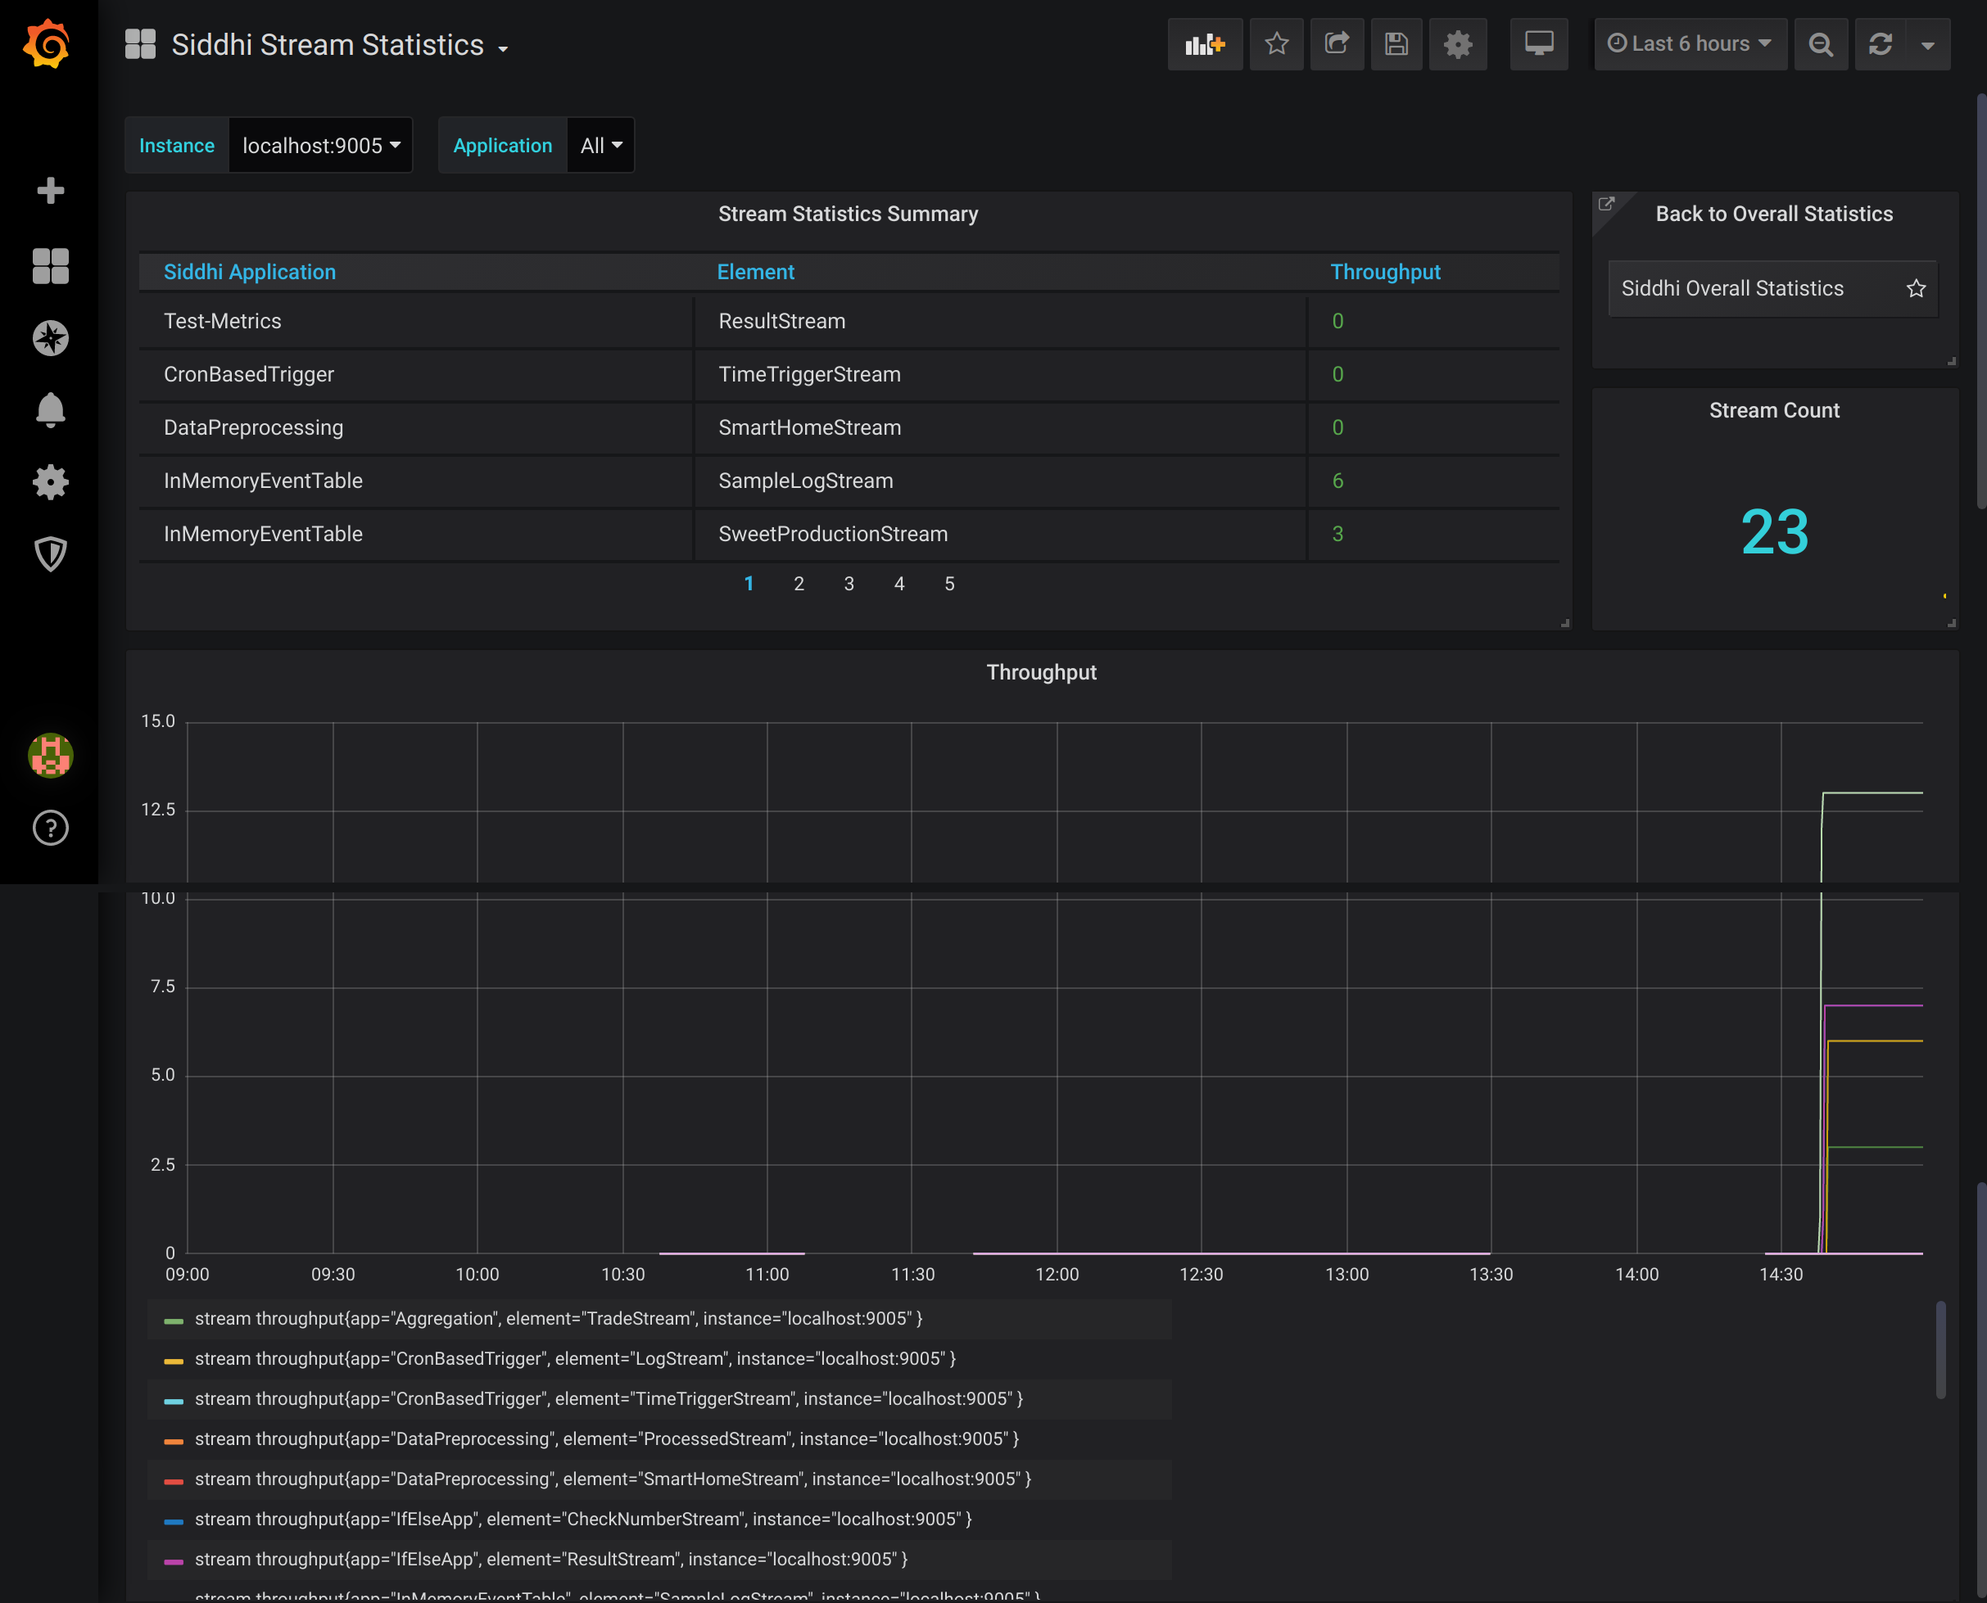This screenshot has width=1987, height=1603.
Task: Go to table page 3
Action: tap(848, 584)
